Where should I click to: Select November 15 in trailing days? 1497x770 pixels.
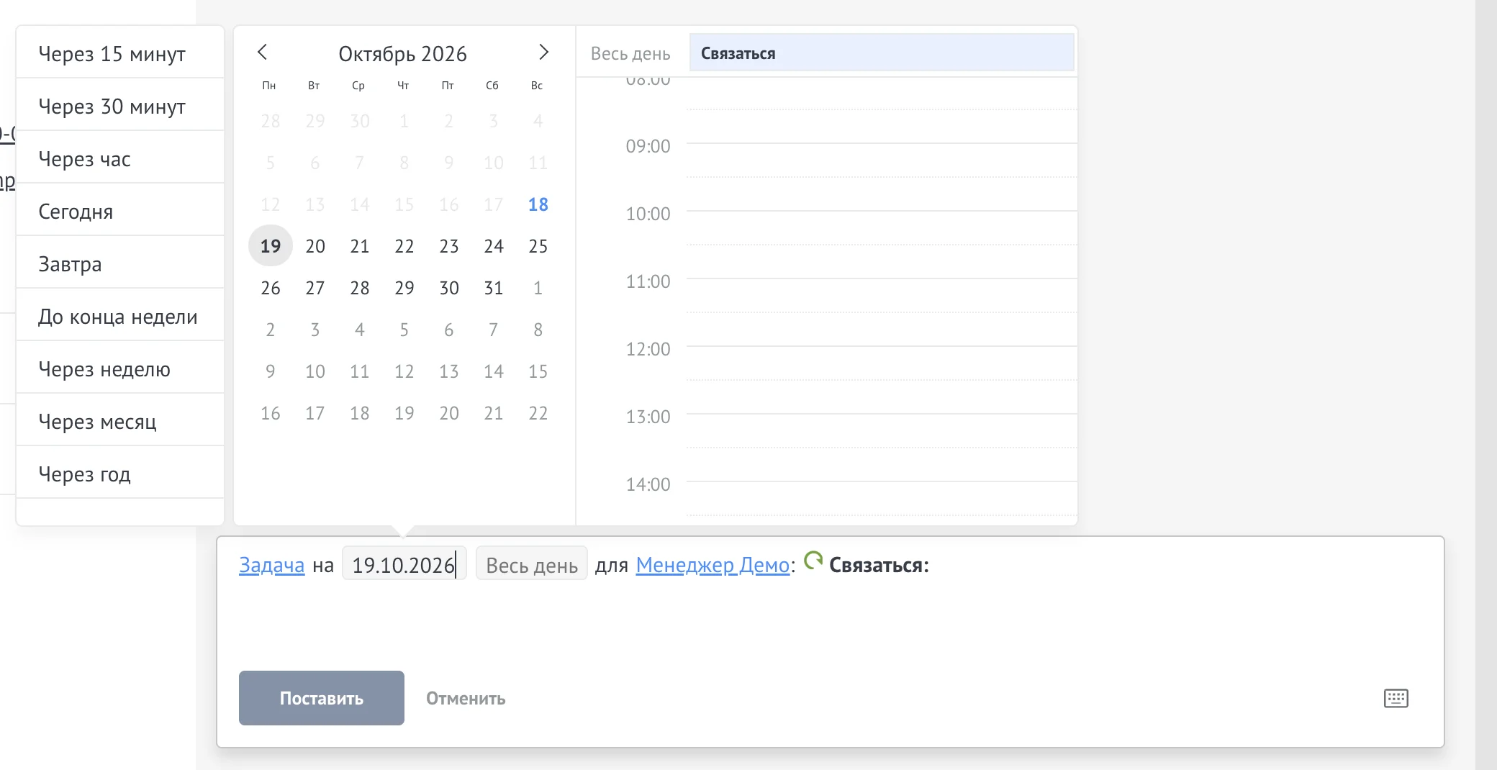pos(538,371)
